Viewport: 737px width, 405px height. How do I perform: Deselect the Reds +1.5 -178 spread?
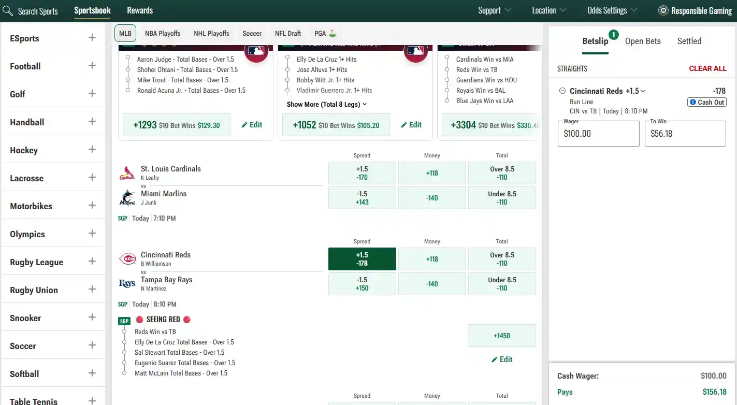coord(362,259)
